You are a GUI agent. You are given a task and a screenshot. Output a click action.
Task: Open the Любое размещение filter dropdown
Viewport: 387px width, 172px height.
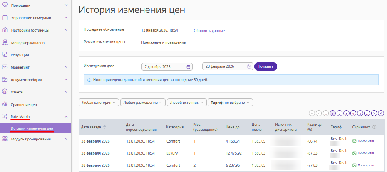click(x=143, y=102)
